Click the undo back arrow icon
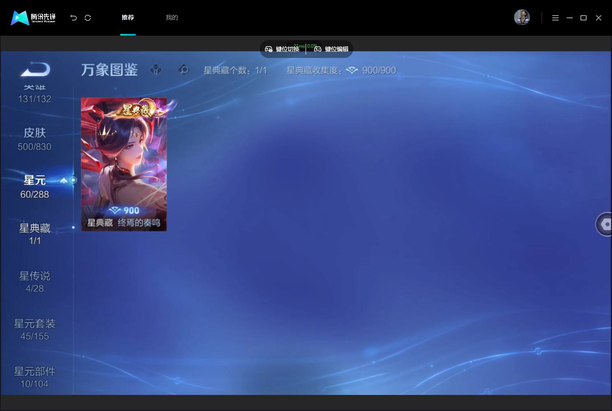This screenshot has height=411, width=612. click(x=73, y=18)
